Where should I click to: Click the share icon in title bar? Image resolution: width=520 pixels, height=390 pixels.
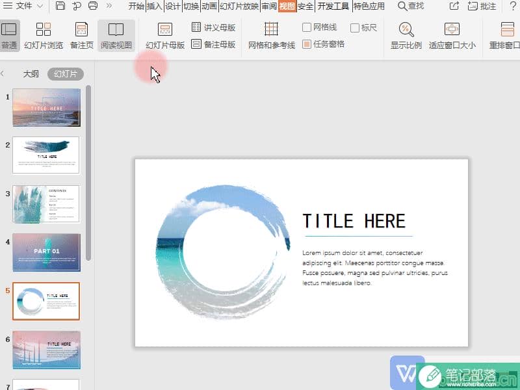tap(454, 6)
